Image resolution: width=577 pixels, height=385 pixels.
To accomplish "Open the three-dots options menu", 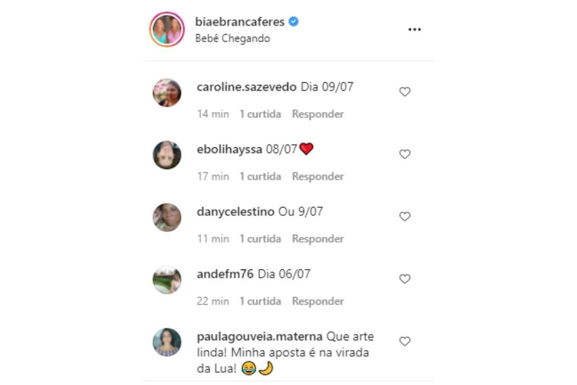I will [414, 29].
